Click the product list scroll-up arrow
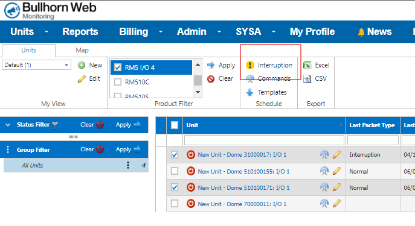 (x=198, y=64)
